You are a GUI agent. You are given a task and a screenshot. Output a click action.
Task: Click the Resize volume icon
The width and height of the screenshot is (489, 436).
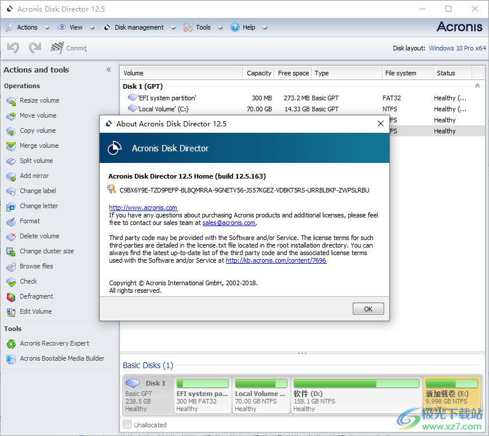11,101
